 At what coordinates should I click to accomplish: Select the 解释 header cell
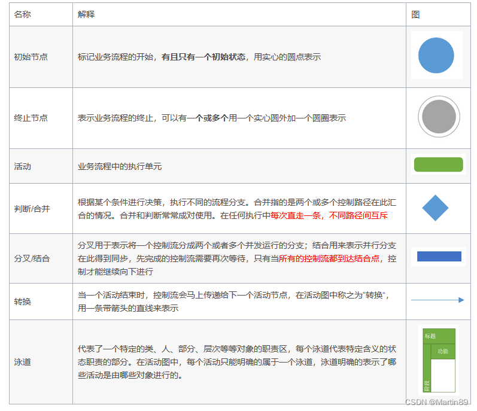(239, 14)
